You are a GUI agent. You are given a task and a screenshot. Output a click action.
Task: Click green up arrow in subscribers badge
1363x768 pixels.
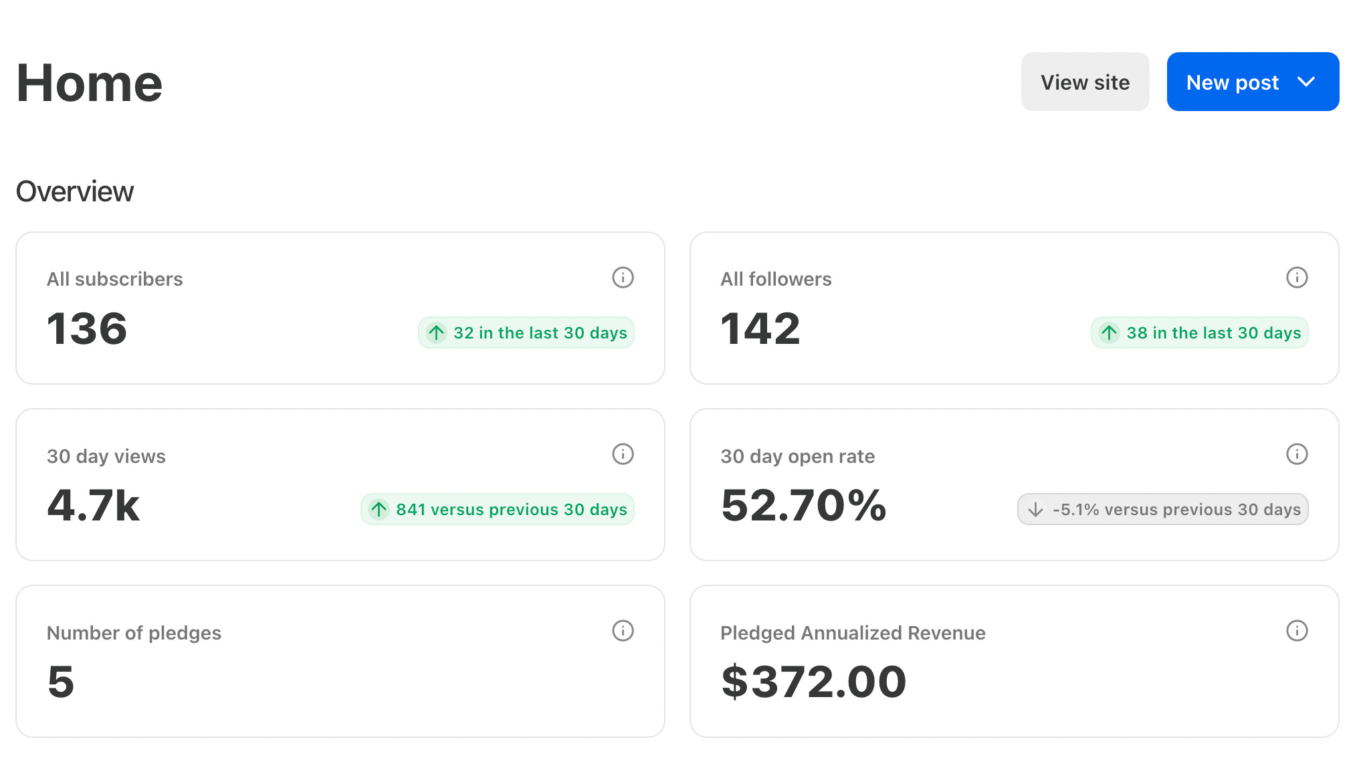click(437, 332)
